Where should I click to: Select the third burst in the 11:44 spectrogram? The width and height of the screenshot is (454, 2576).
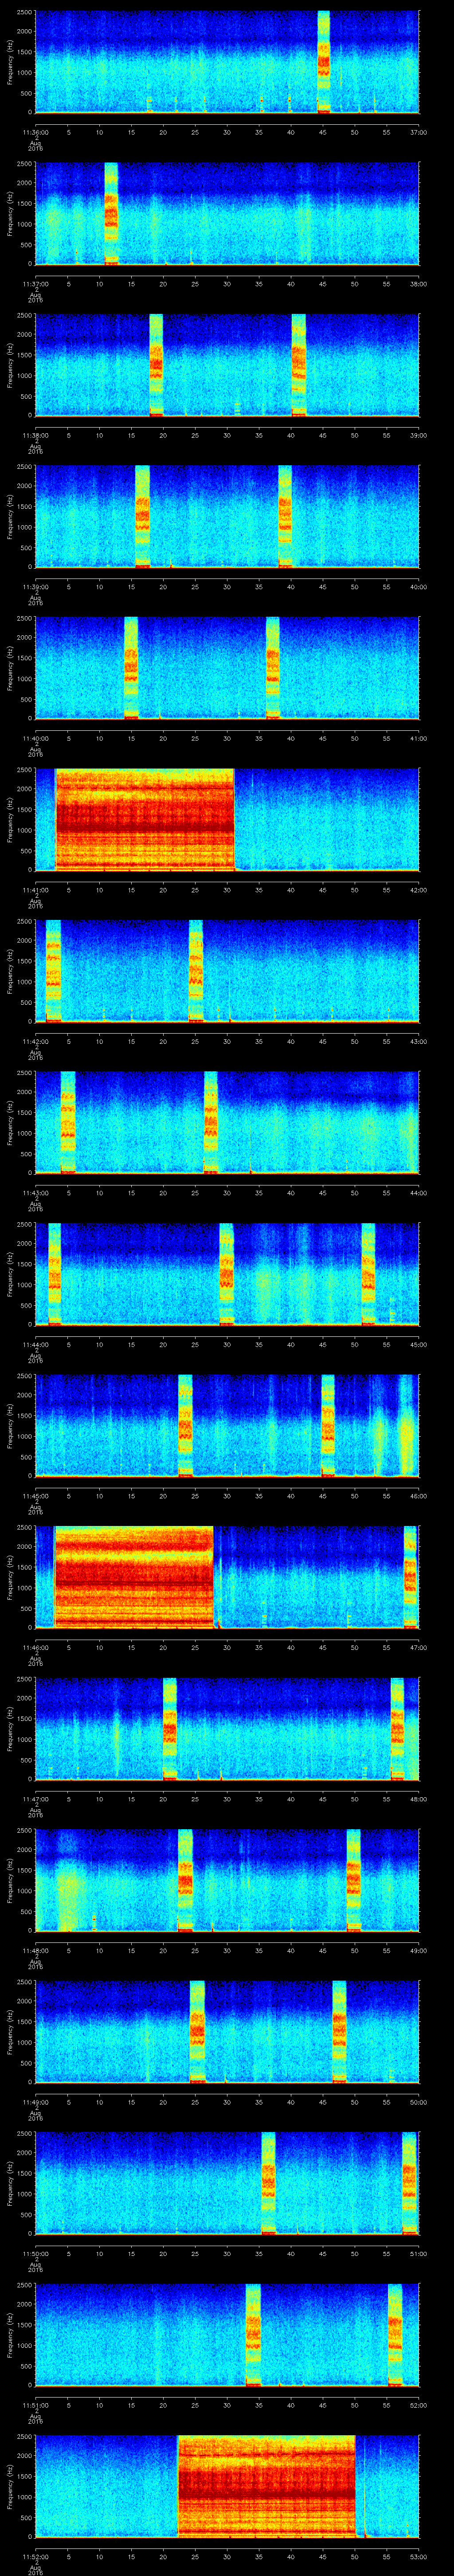tap(368, 1273)
